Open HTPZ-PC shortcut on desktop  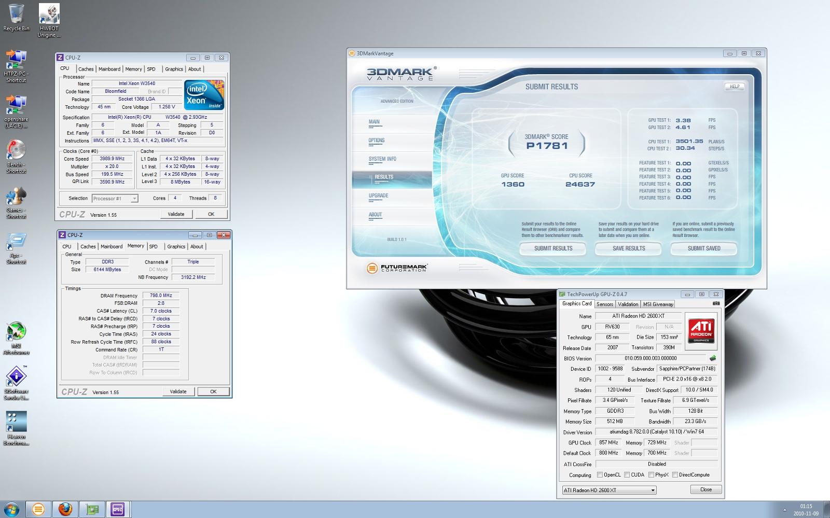[x=16, y=66]
